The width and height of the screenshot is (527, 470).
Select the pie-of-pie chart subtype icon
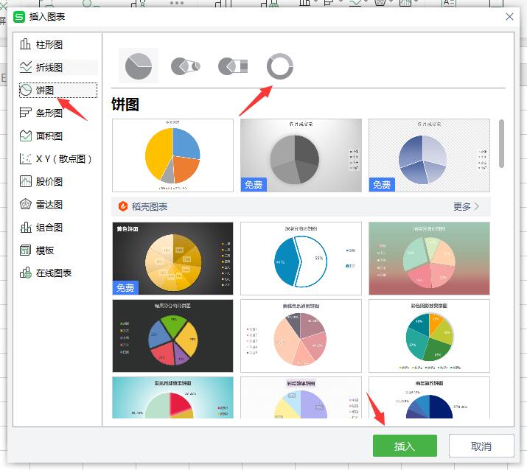click(x=186, y=66)
